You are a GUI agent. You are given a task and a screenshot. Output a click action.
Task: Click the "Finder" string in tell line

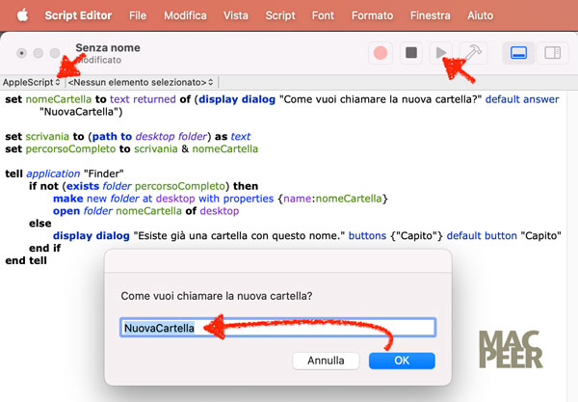point(104,174)
